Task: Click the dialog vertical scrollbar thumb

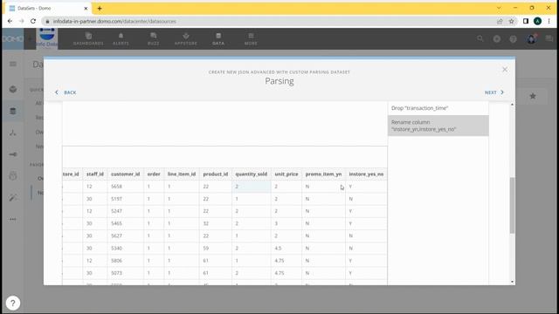Action: pos(512,206)
